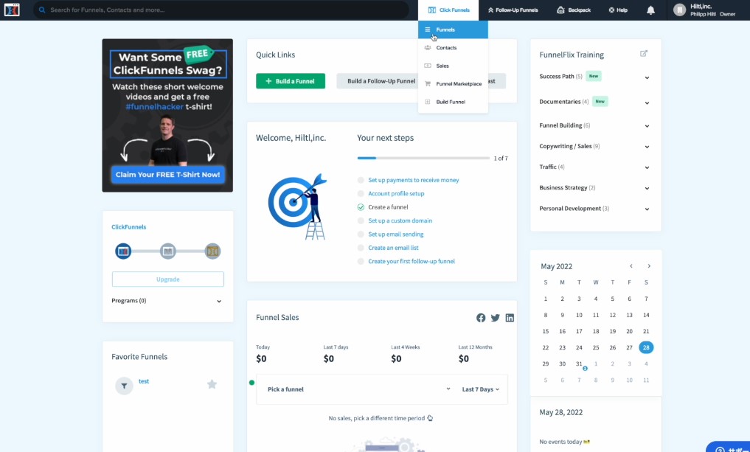Expand Funnel Building training section
This screenshot has width=750, height=452.
coord(647,126)
